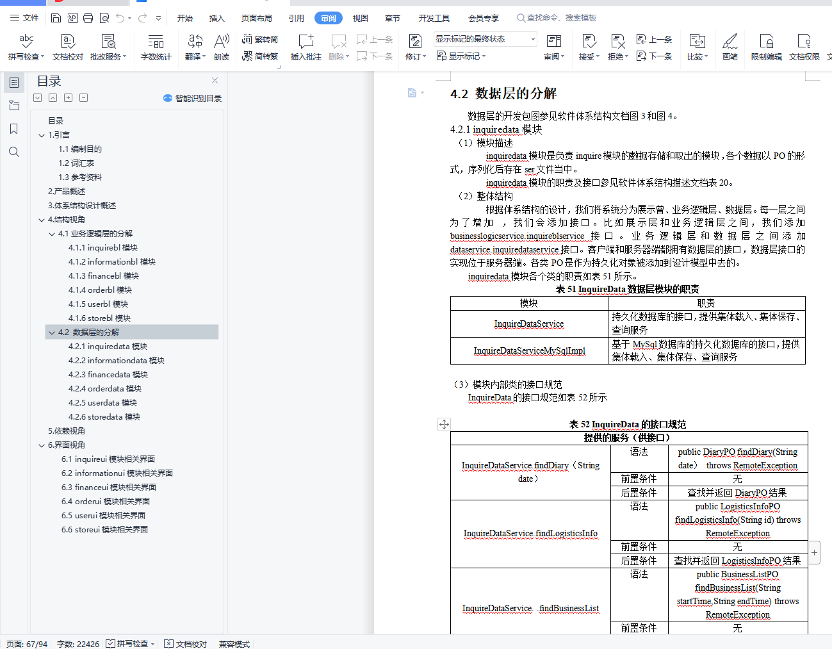Convert text with 简转繁
832x649 pixels.
pyautogui.click(x=260, y=56)
